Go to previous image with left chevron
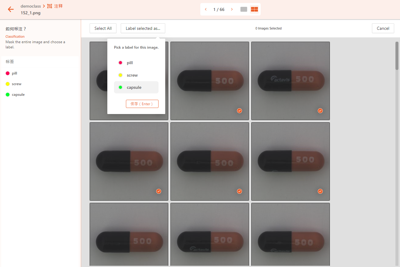The width and height of the screenshot is (400, 267). coord(206,9)
